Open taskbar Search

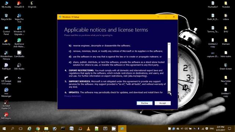[12, 129]
